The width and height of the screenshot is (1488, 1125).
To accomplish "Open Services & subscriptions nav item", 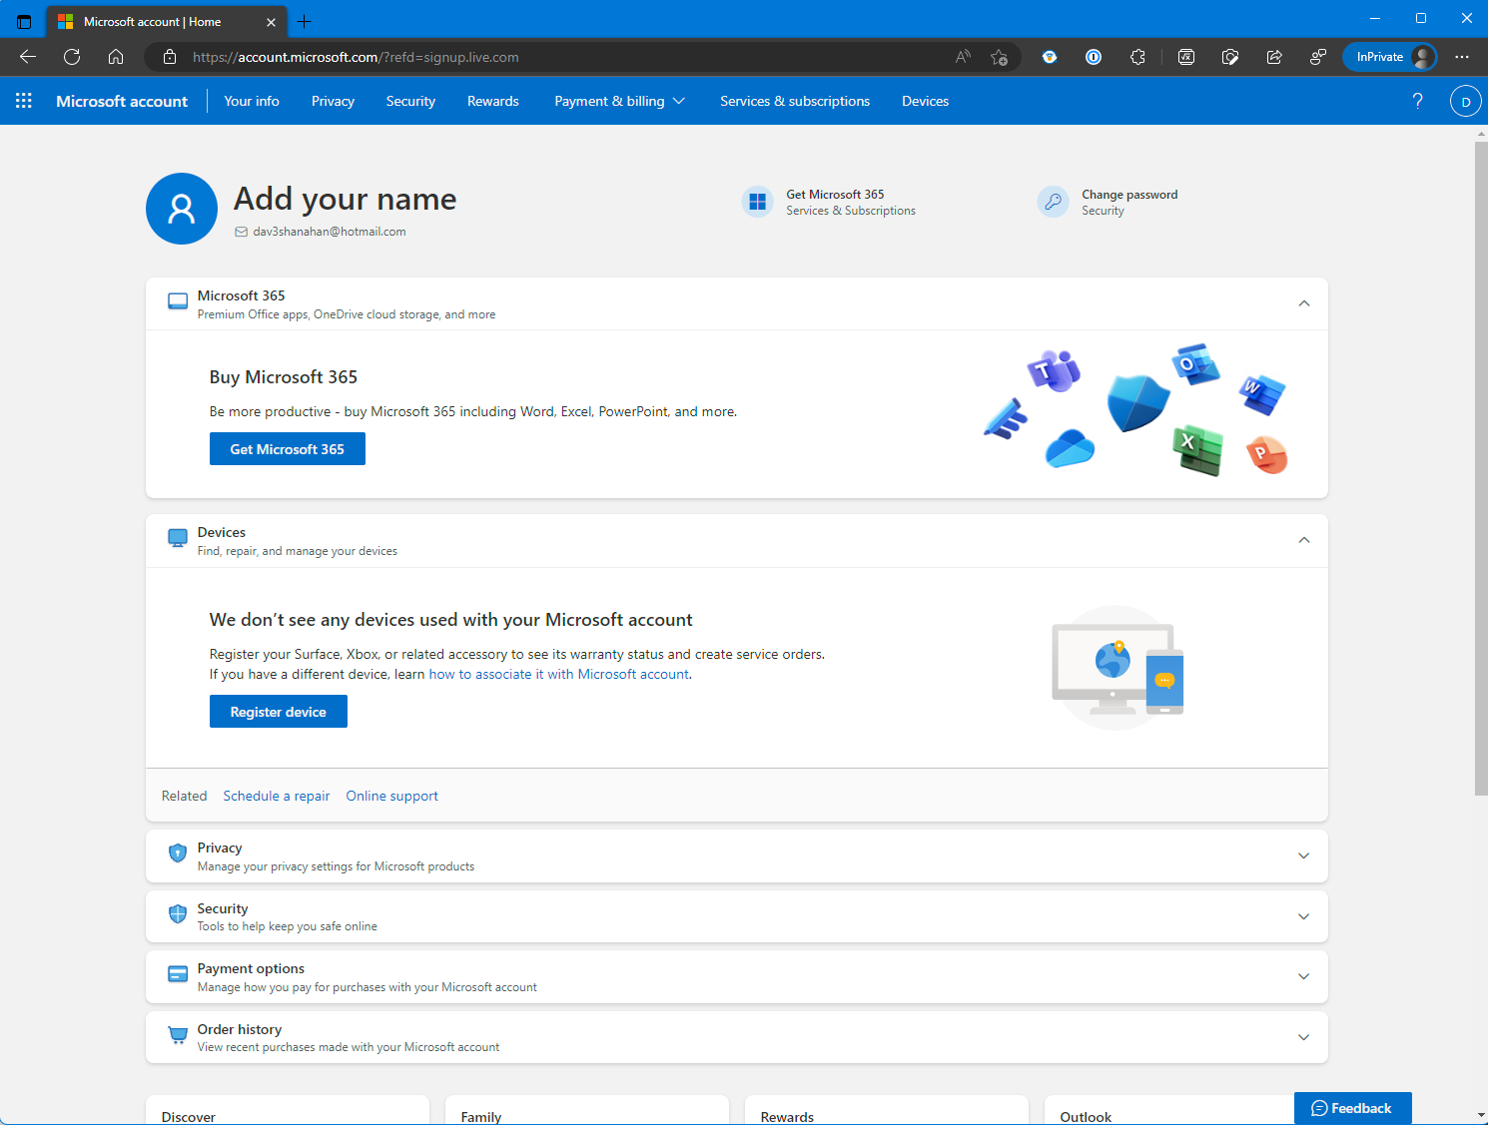I will (x=795, y=101).
